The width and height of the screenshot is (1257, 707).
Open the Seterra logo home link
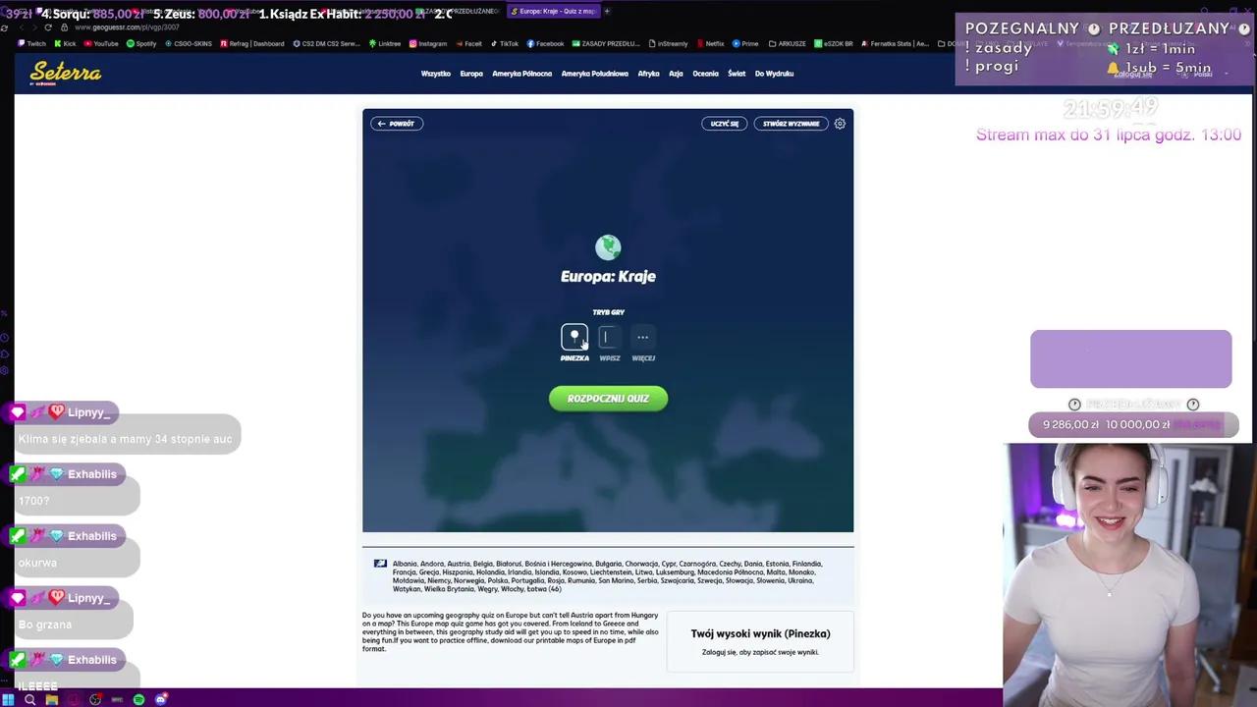point(66,73)
